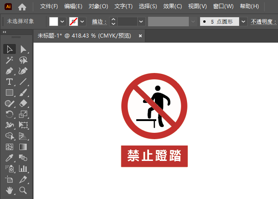
Task: Increase the stroke weight with the up arrow
Action: tap(114, 19)
